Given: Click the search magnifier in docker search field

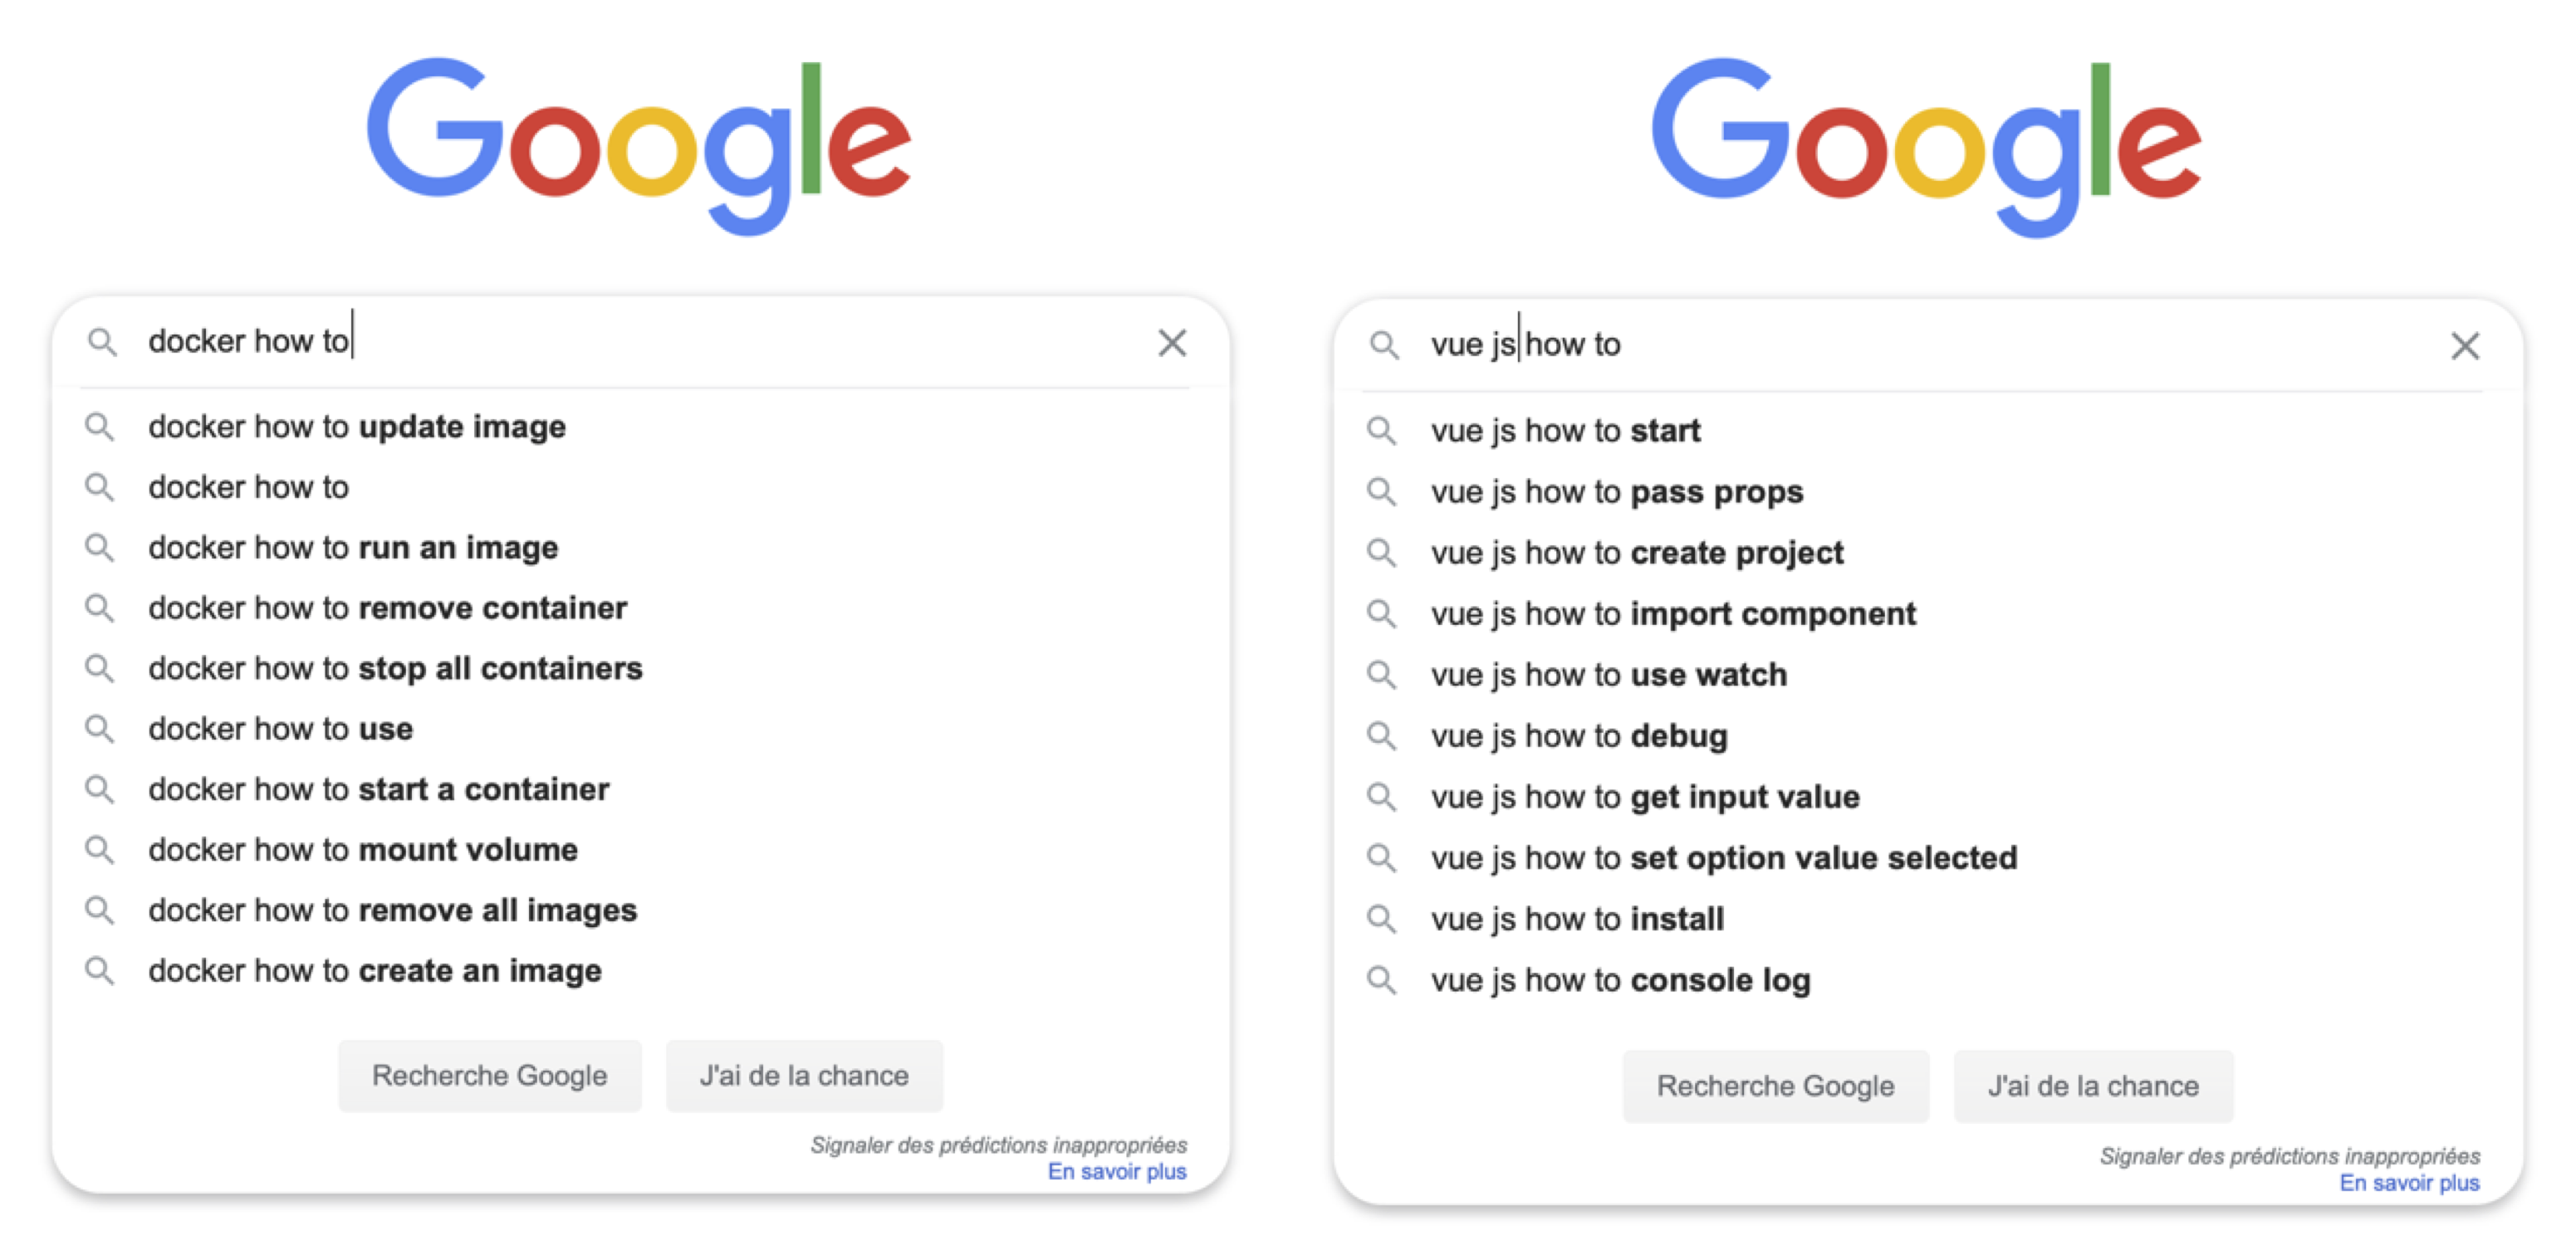Looking at the screenshot, I should click(x=102, y=342).
